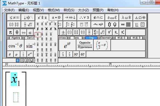Expand the lowercase Greek palette (λωθ)

pos(126,18)
